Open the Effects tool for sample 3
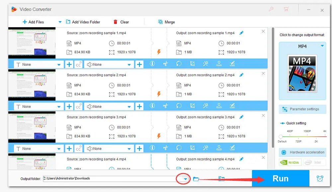The image size is (332, 192). 206,148
